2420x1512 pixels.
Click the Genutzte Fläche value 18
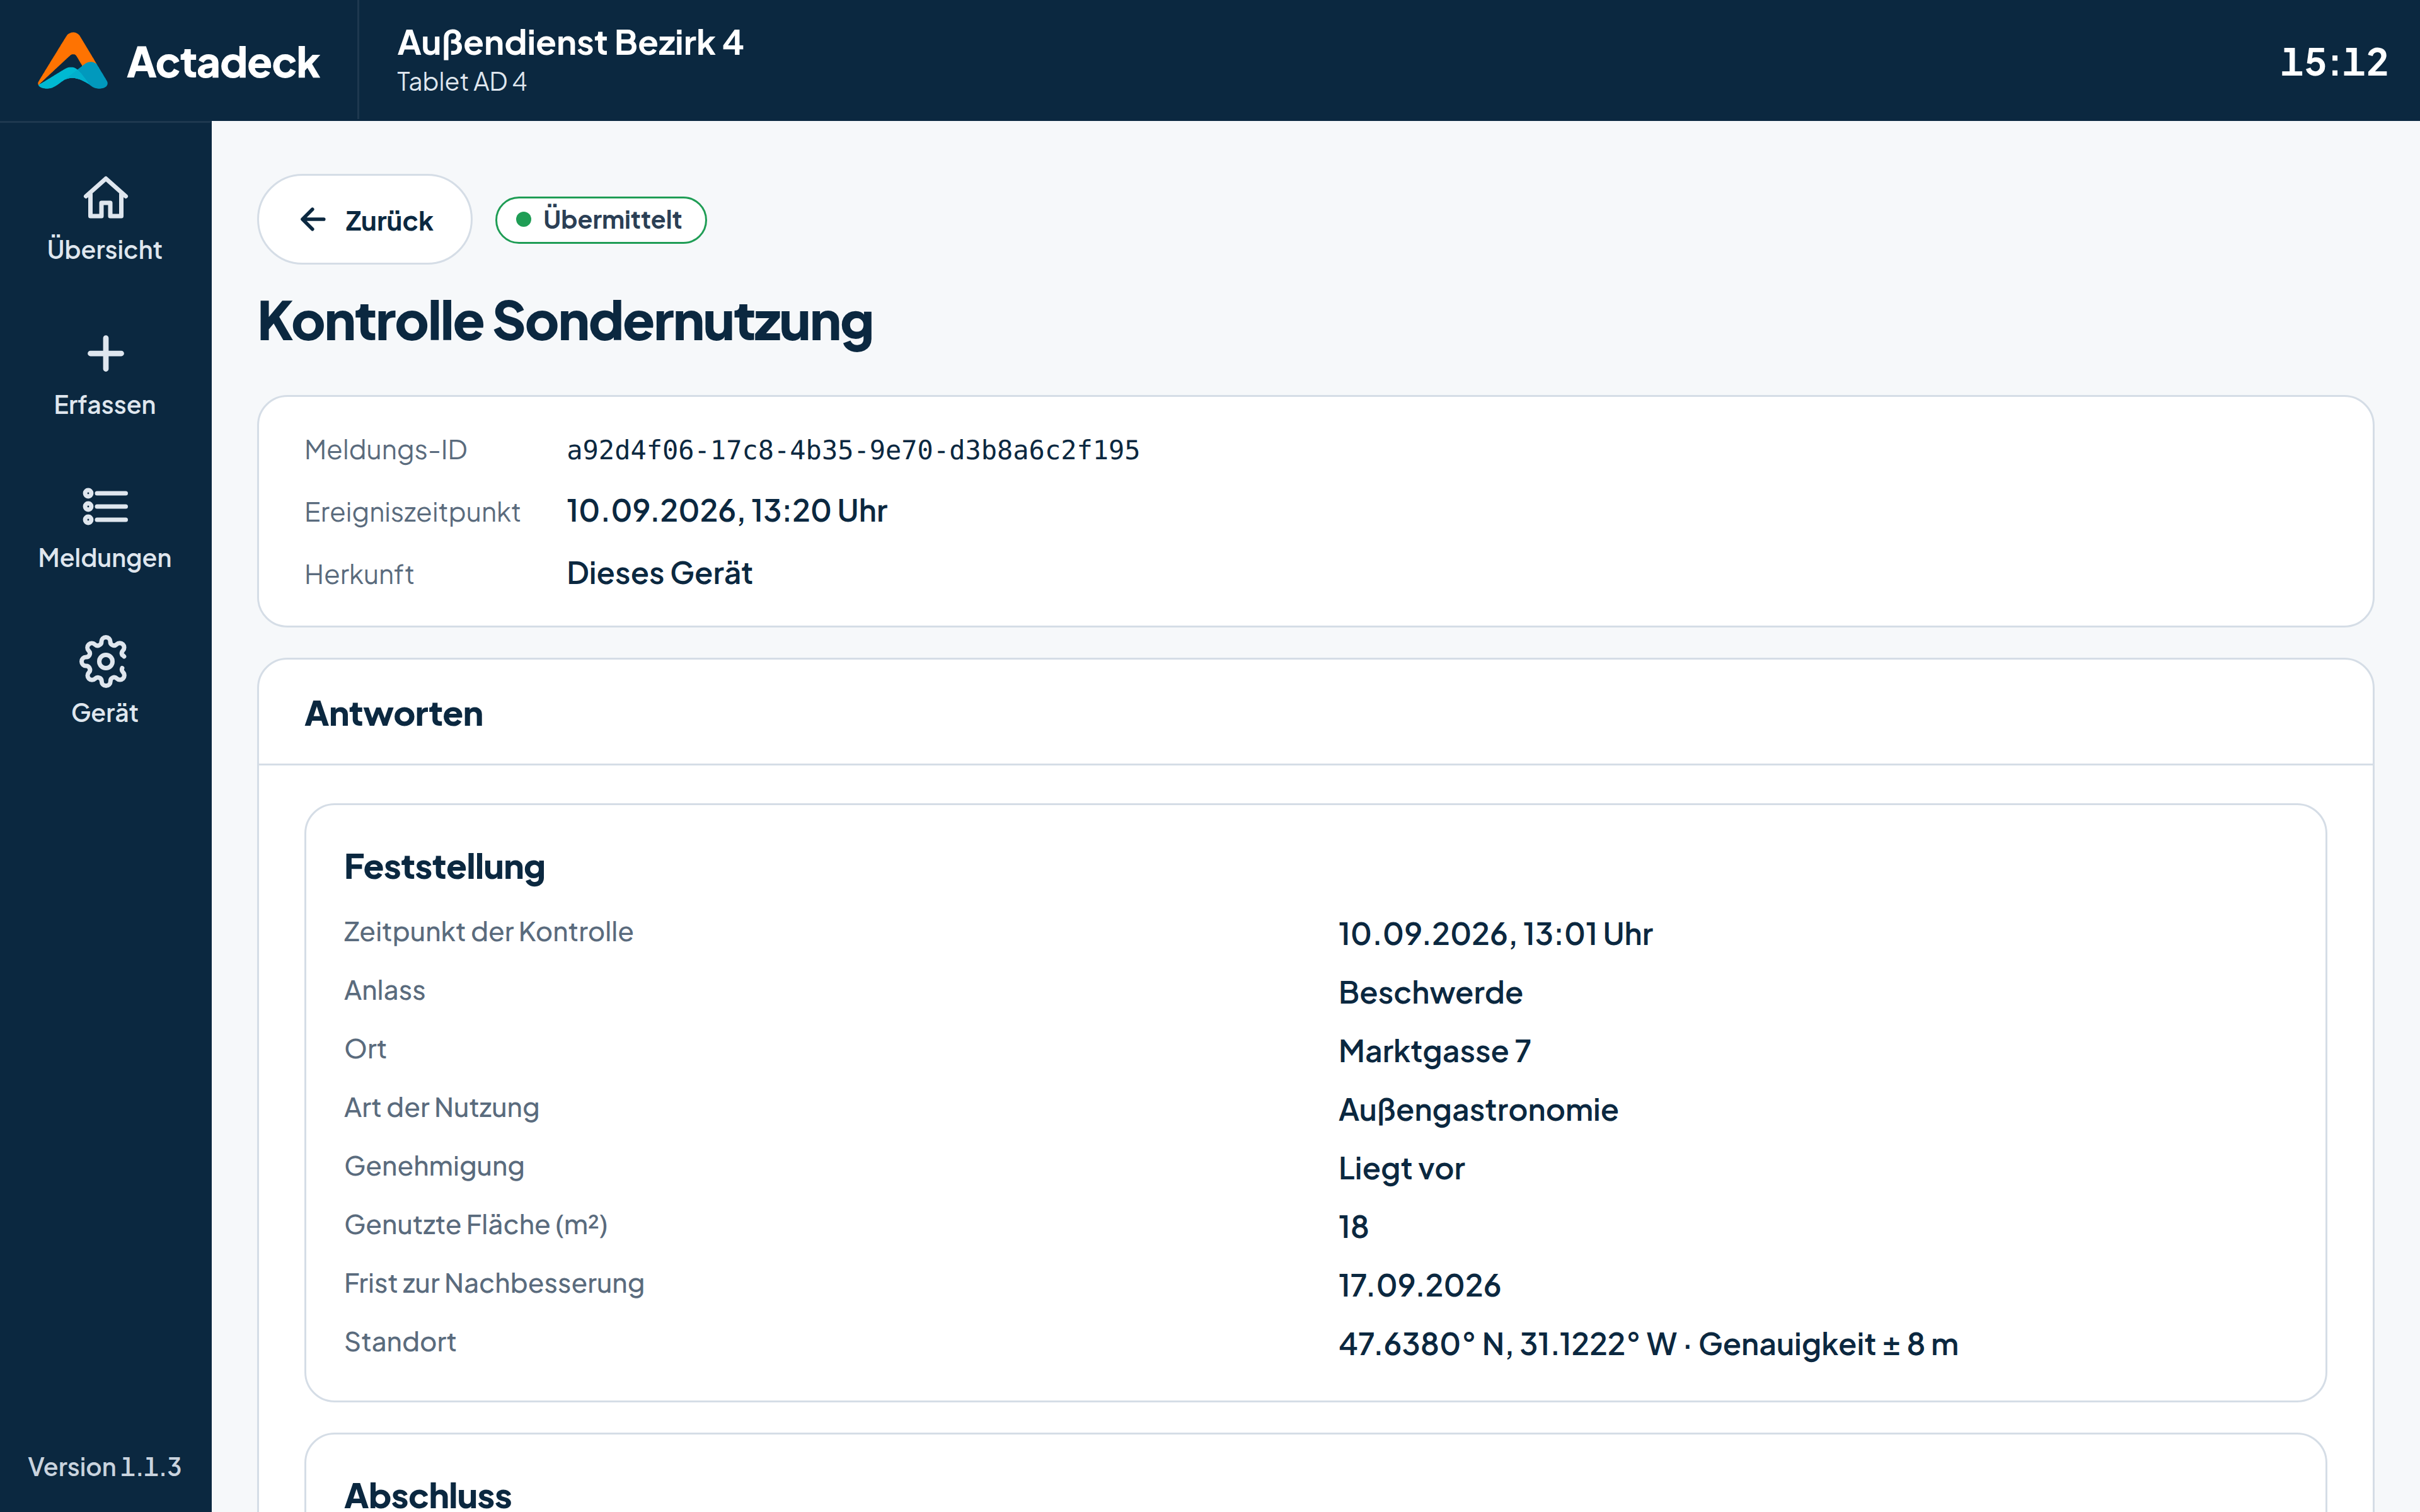(1353, 1227)
